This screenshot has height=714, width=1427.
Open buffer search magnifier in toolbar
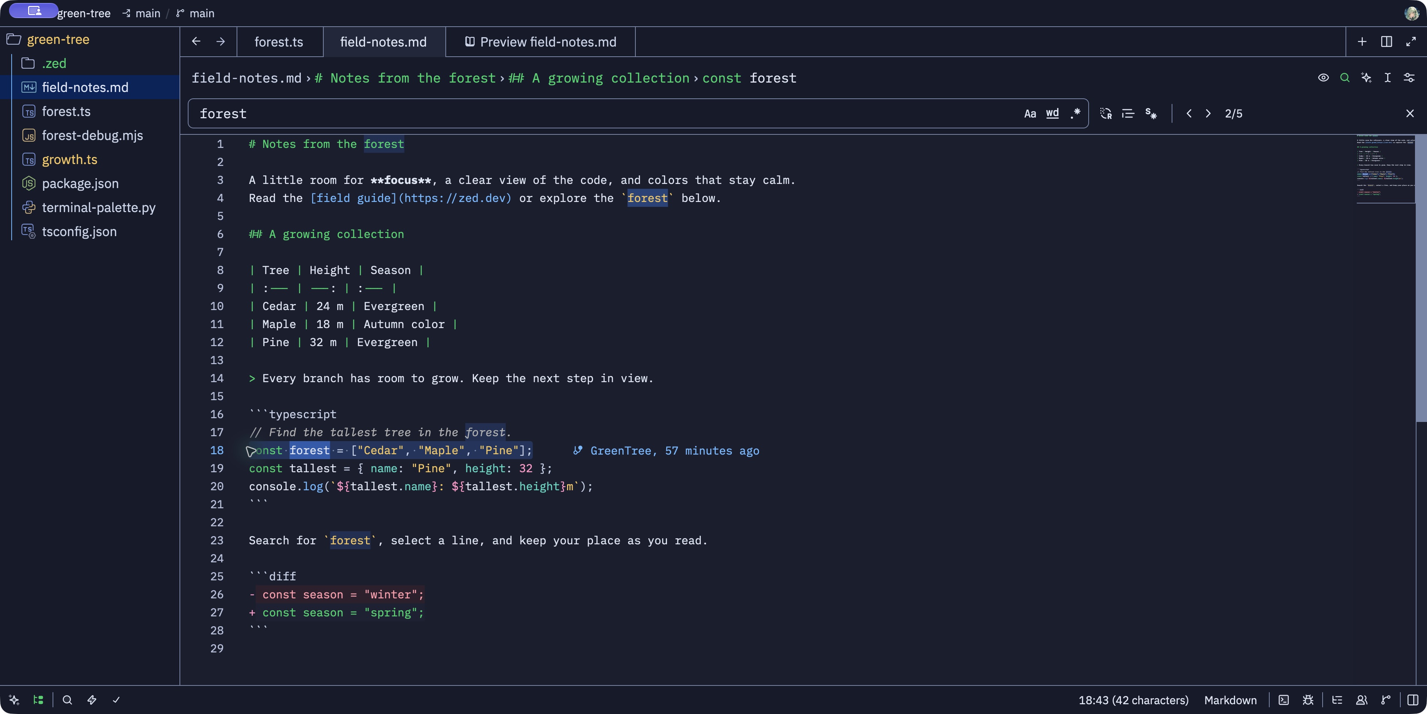pos(1344,78)
